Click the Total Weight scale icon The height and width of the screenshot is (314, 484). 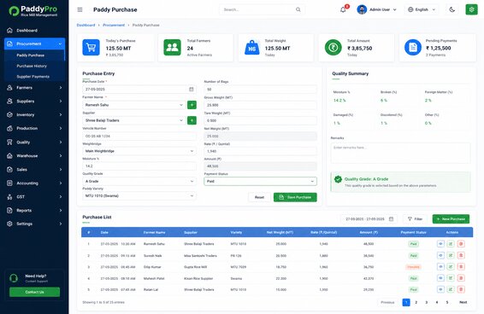[x=252, y=48]
